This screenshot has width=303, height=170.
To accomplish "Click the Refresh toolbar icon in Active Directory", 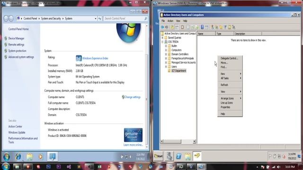I will coord(193,27).
